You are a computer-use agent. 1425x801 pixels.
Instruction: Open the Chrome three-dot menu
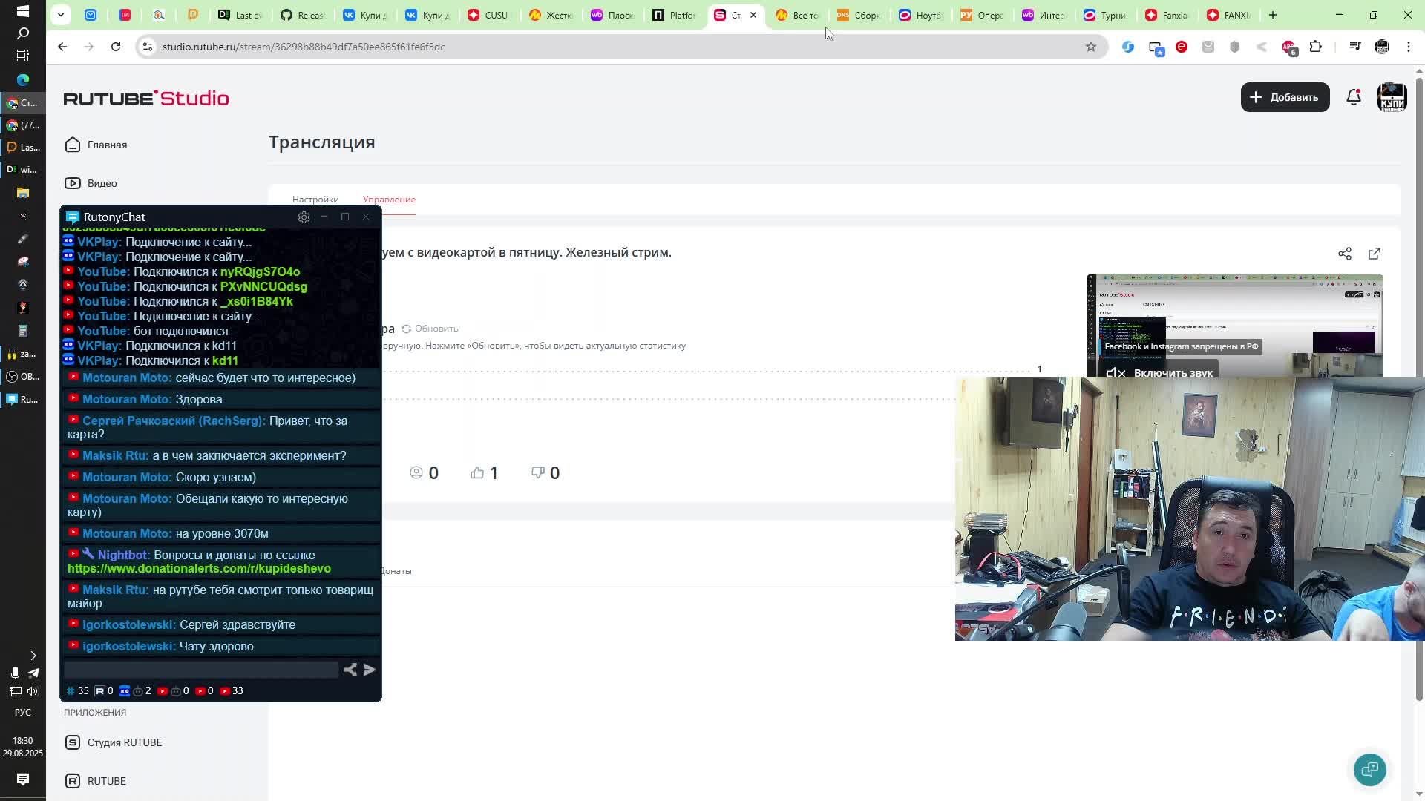point(1409,47)
